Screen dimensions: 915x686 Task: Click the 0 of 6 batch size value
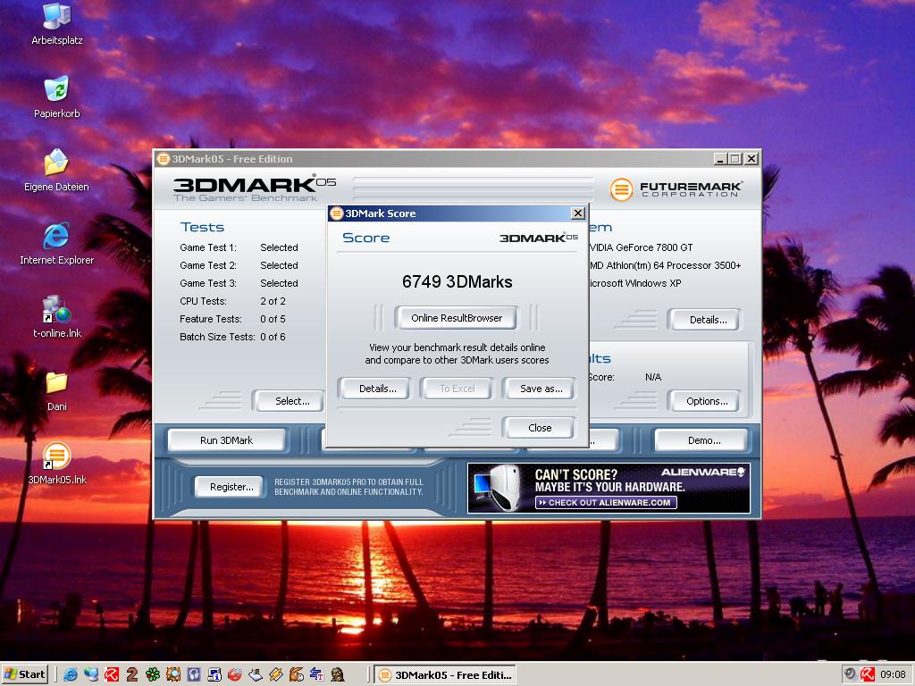[273, 337]
